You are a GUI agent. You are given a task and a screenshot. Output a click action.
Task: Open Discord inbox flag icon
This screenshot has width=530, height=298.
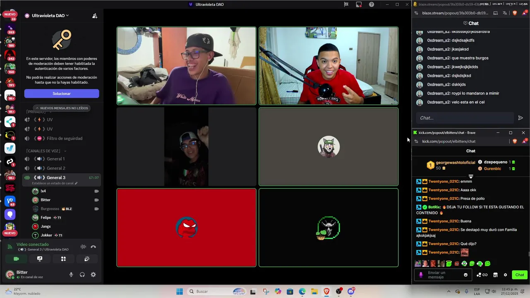(x=346, y=5)
